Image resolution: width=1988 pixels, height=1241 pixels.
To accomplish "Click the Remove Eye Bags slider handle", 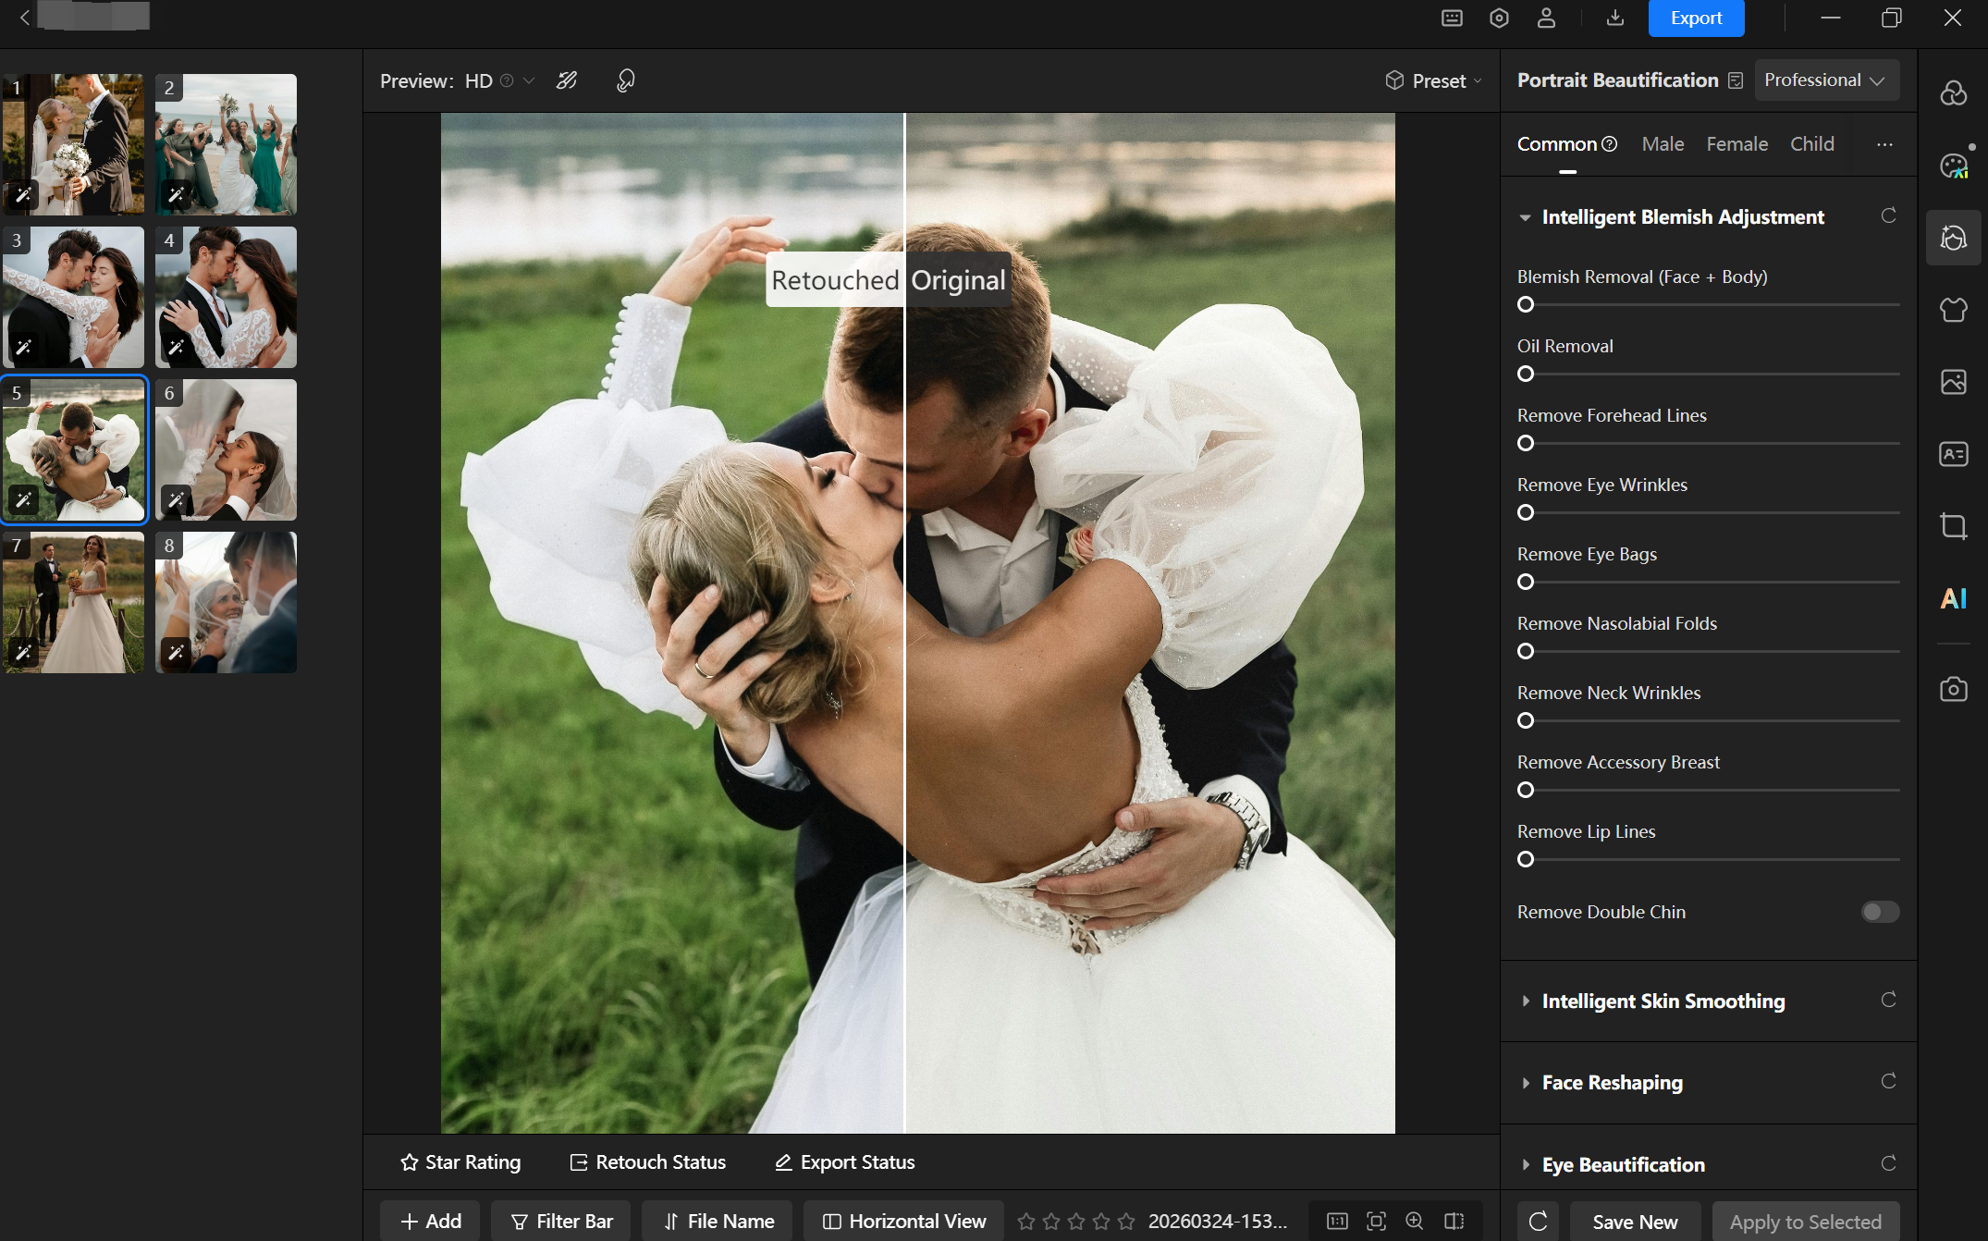I will coord(1526,582).
